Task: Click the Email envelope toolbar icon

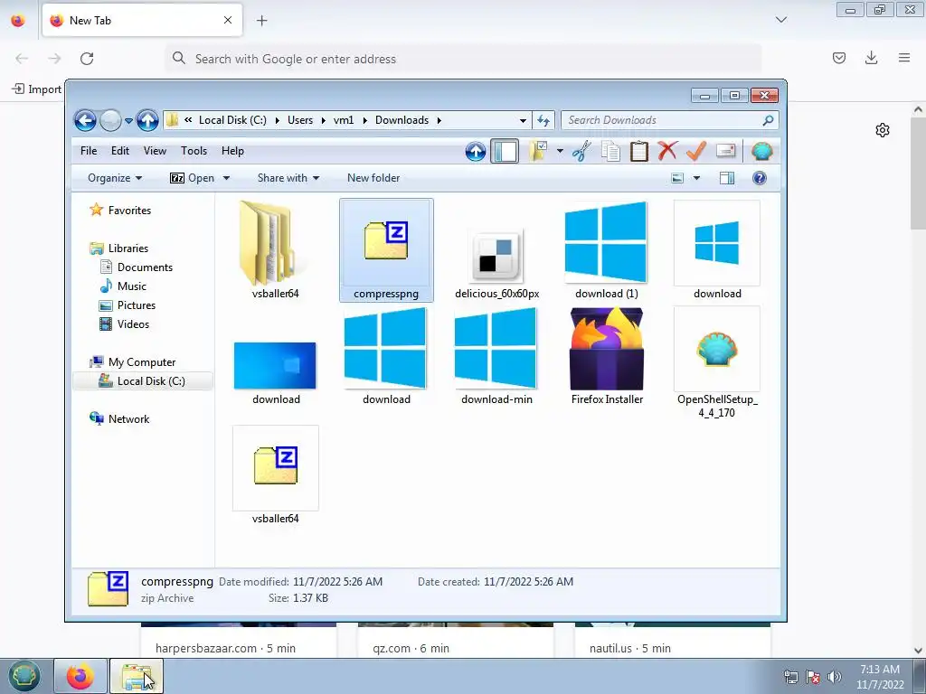Action: click(725, 151)
